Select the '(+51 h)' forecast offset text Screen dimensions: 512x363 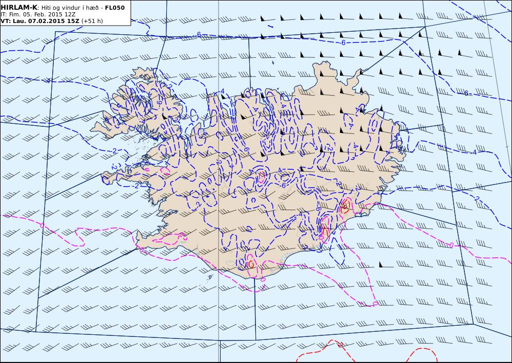(x=92, y=21)
